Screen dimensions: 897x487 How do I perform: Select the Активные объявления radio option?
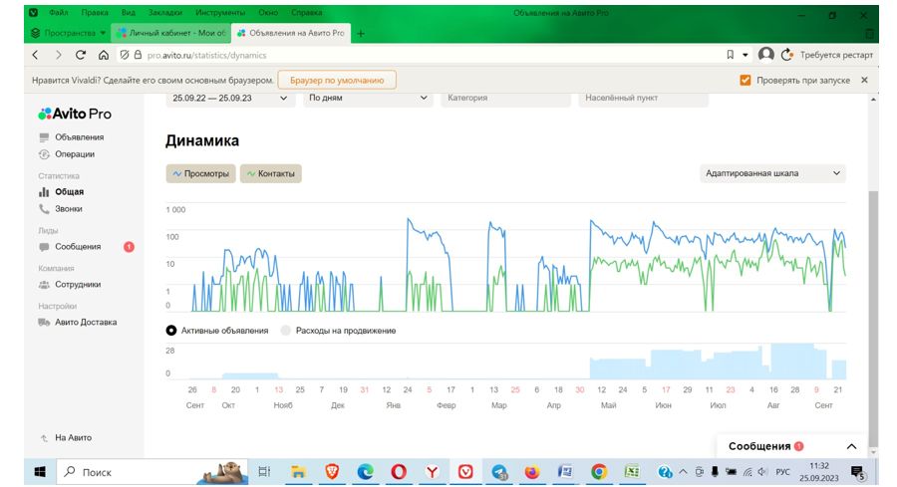pyautogui.click(x=171, y=331)
